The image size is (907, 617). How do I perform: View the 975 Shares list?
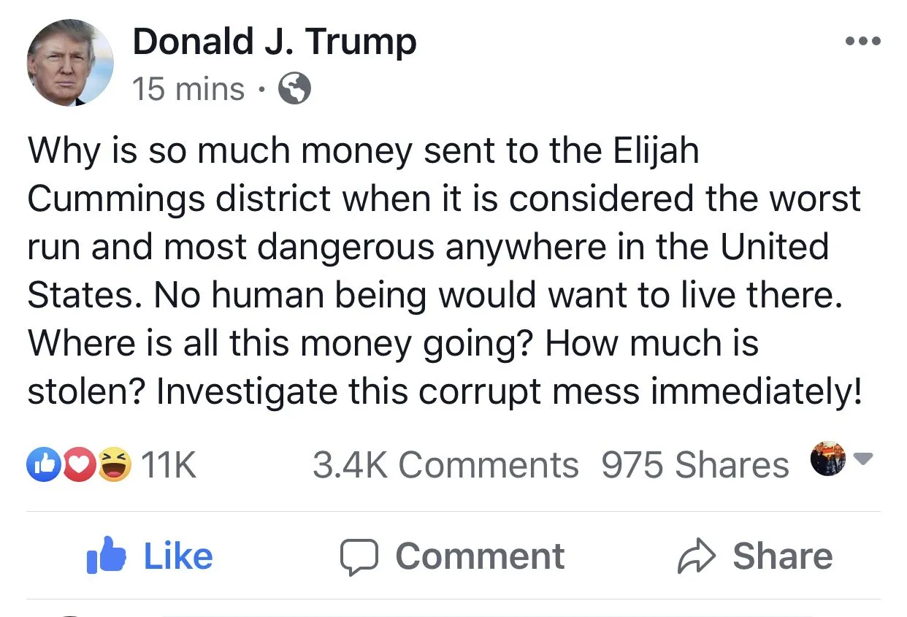pos(694,465)
